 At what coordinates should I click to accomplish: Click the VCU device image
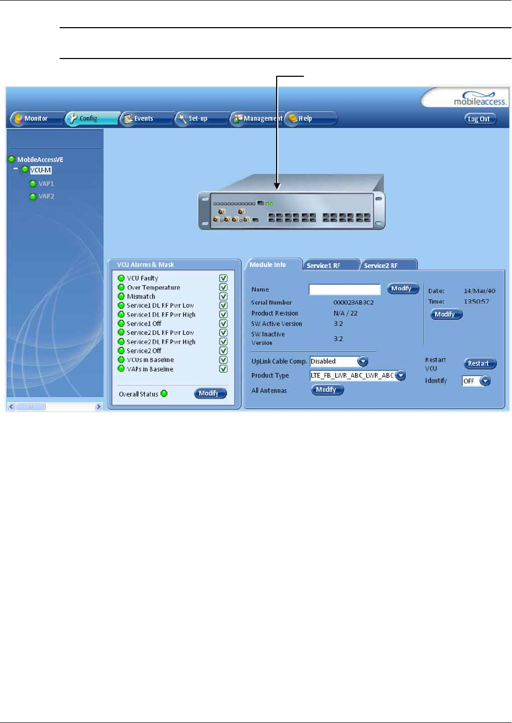[x=292, y=202]
